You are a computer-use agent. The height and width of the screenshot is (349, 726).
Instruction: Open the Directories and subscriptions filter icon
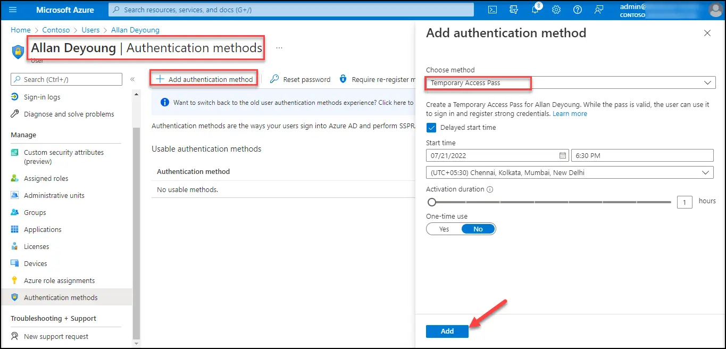coord(514,10)
